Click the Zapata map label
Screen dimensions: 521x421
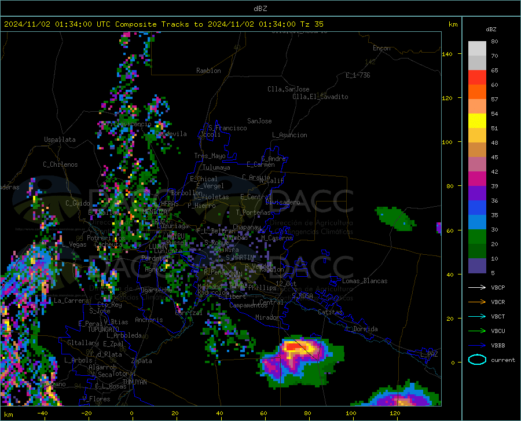pos(142,361)
